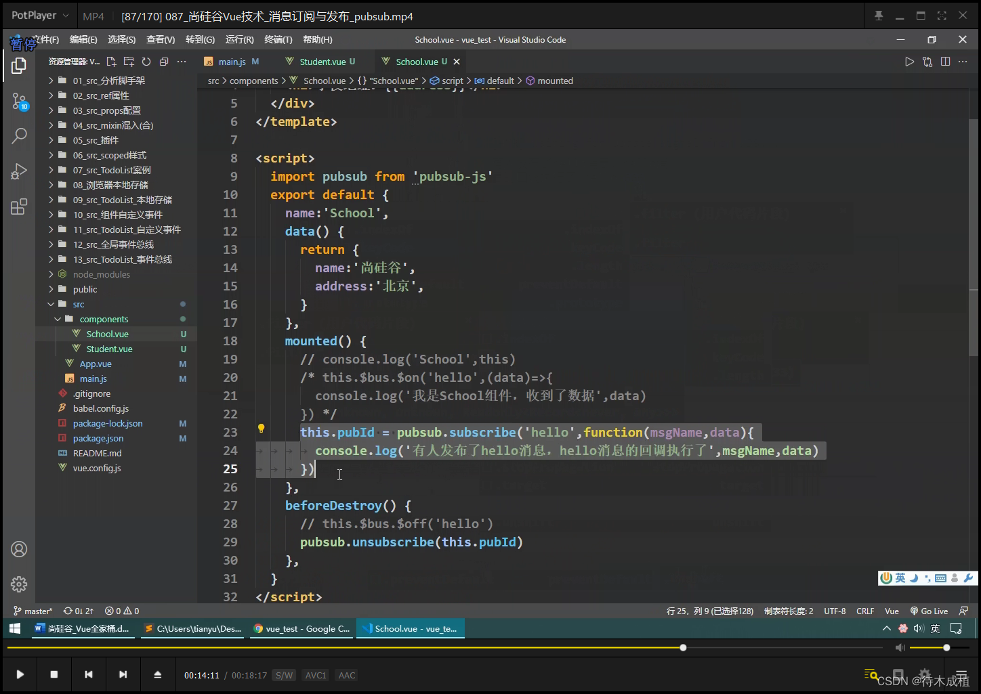This screenshot has width=981, height=694.
Task: Open the Search view in activity bar
Action: (19, 136)
